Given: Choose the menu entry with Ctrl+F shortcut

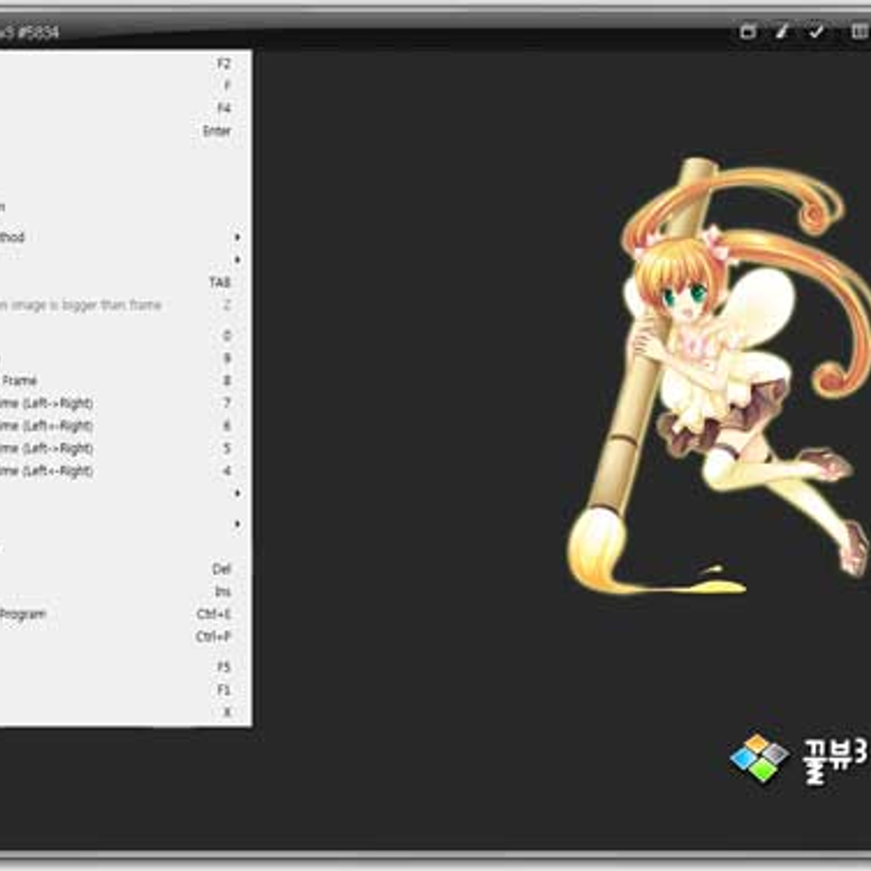Looking at the screenshot, I should (126, 637).
